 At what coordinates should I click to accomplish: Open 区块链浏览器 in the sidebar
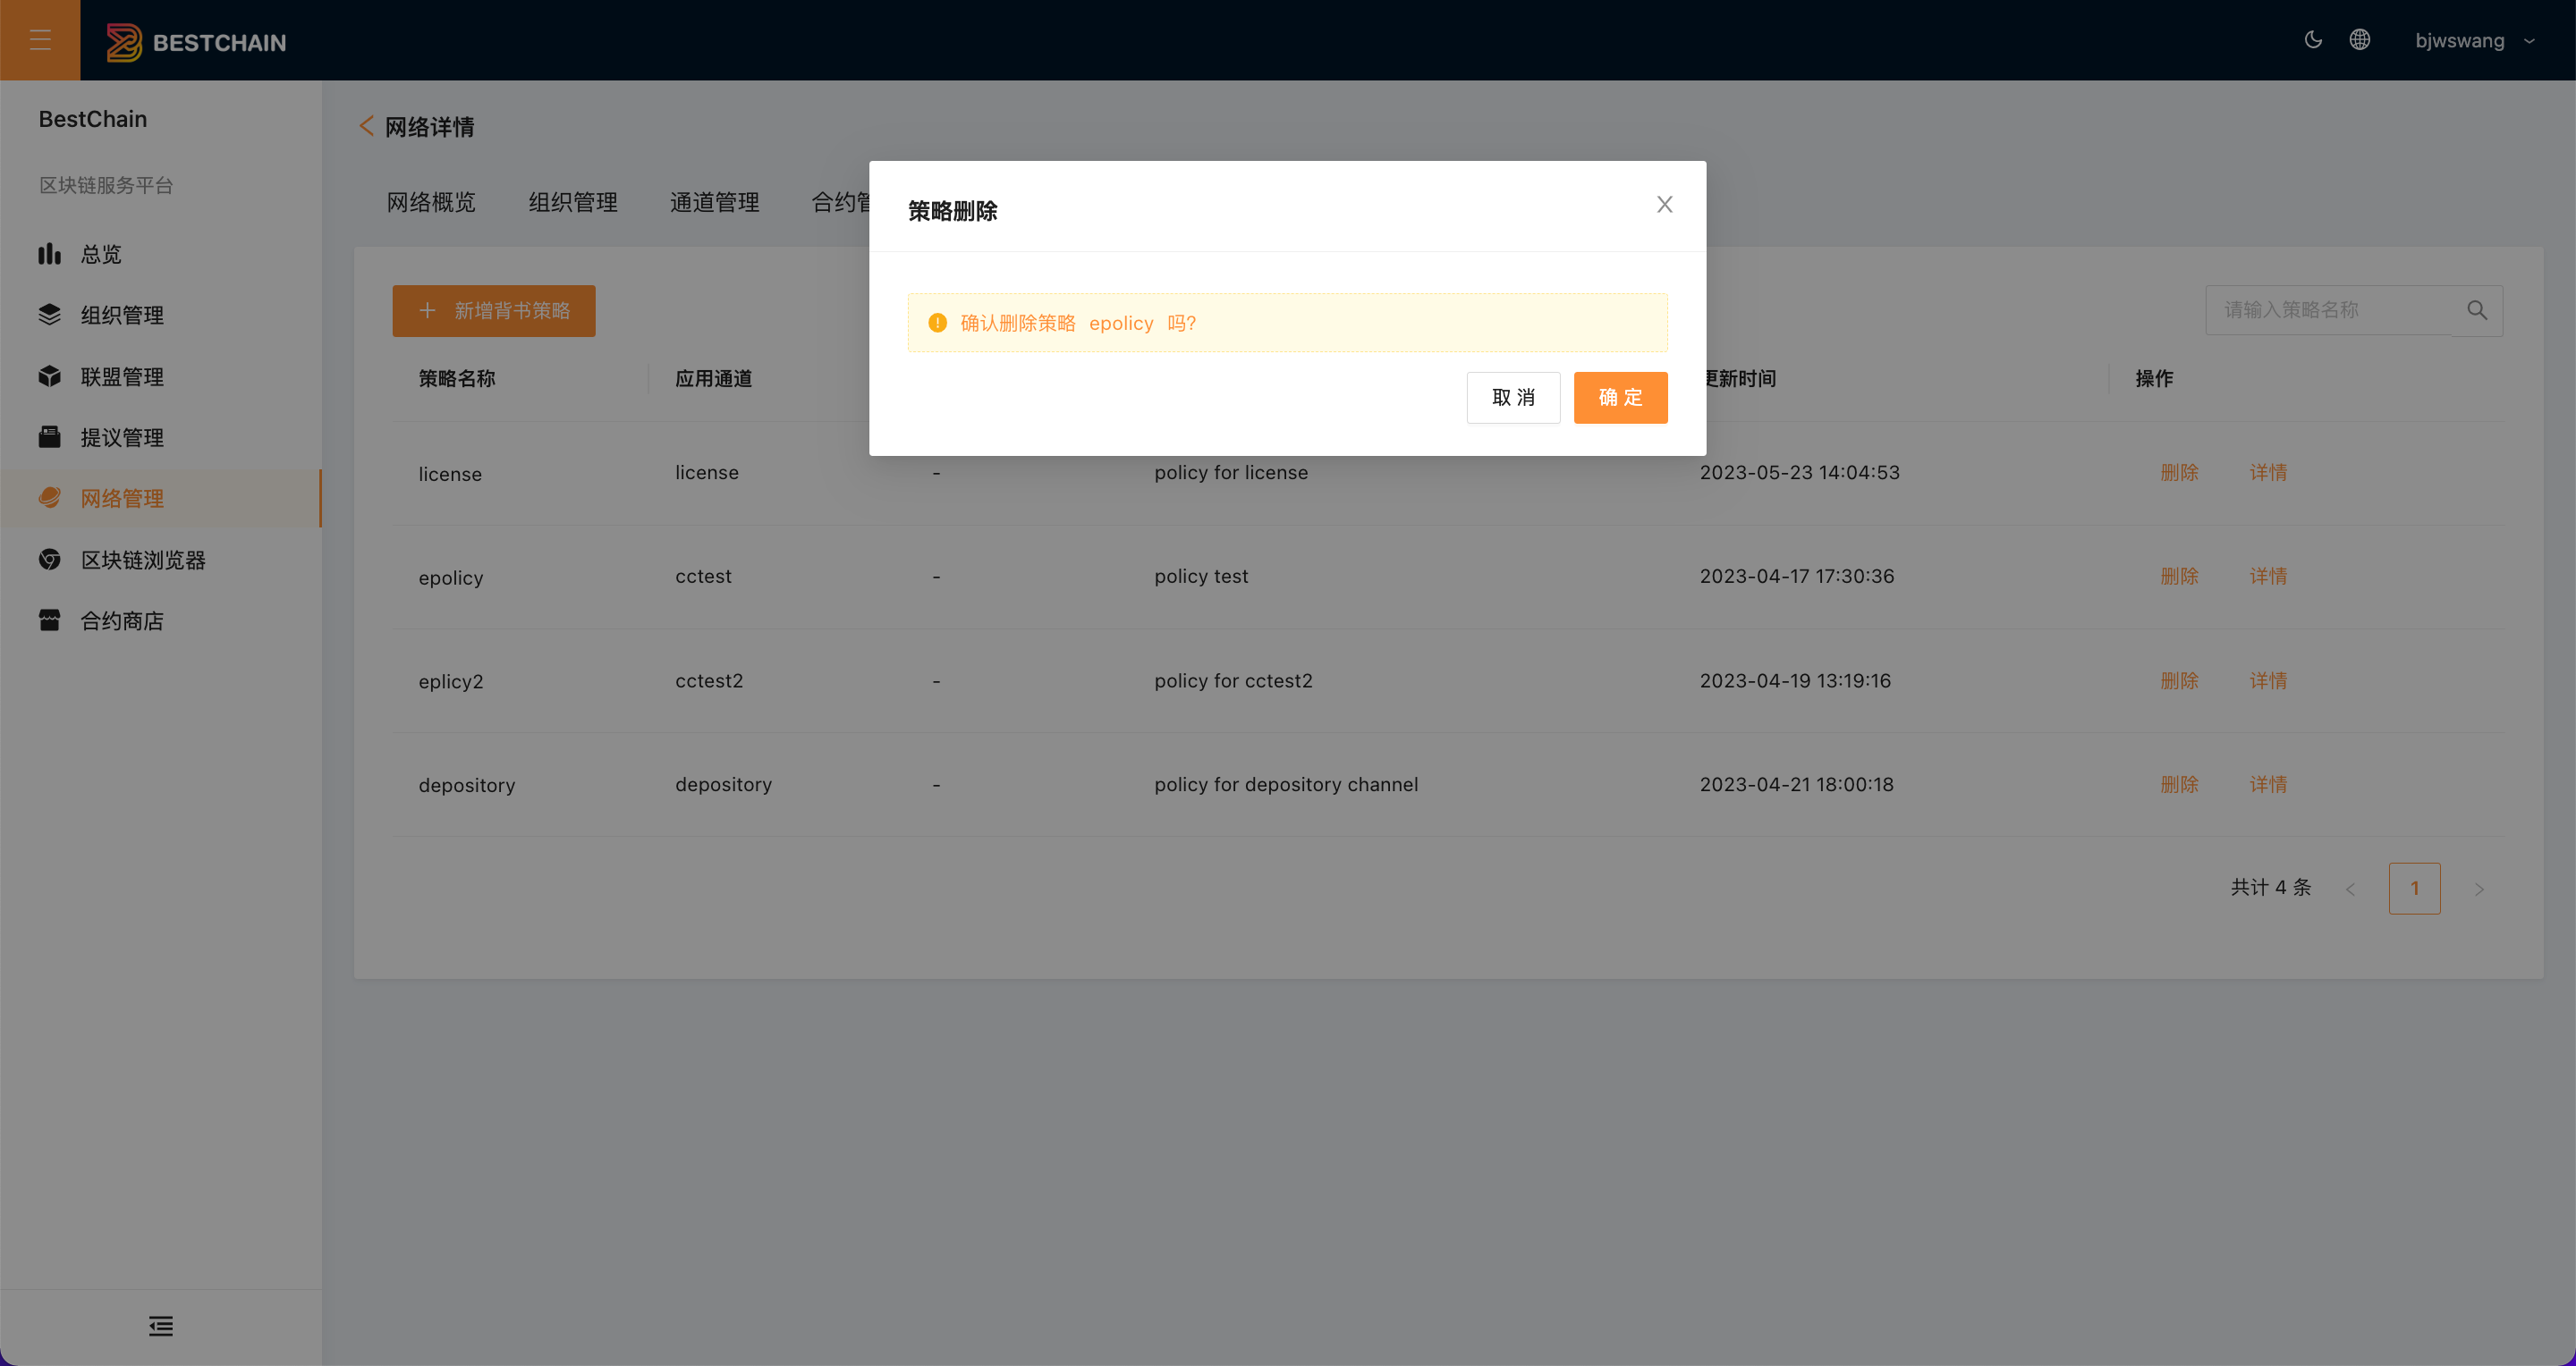tap(160, 560)
